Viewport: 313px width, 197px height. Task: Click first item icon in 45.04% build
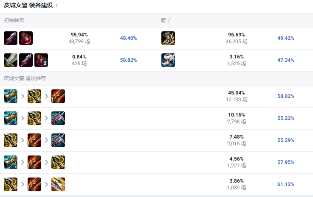11,97
